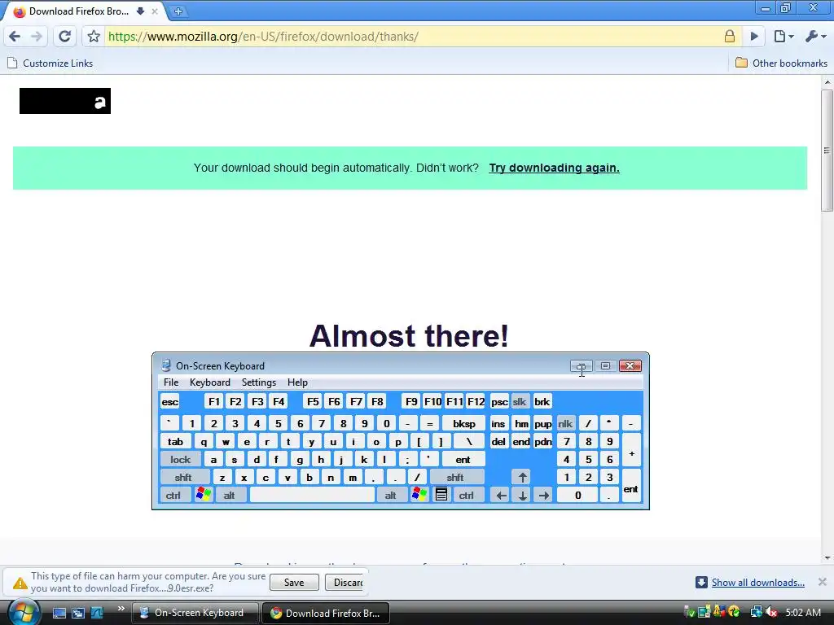Open the wrench tools menu
This screenshot has height=625, width=834.
click(x=815, y=36)
